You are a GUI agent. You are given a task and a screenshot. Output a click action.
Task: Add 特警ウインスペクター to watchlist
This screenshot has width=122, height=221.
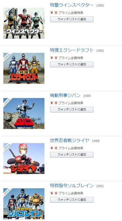72,19
